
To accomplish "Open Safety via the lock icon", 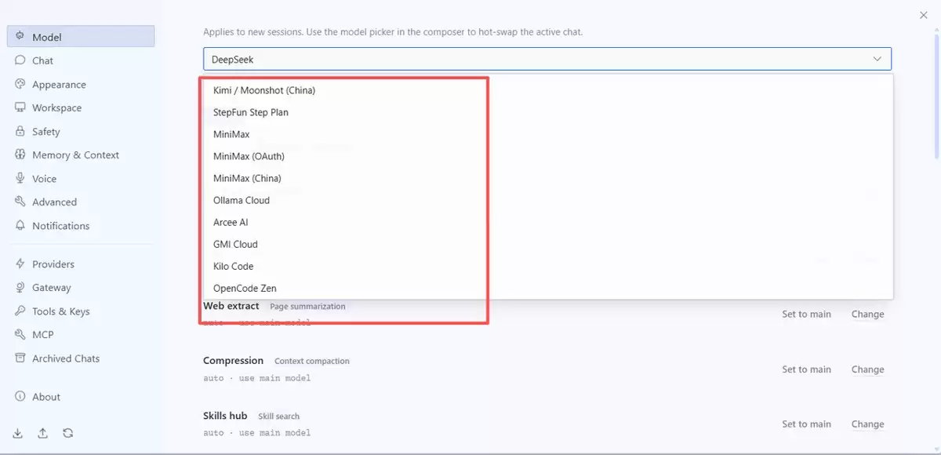I will click(20, 131).
